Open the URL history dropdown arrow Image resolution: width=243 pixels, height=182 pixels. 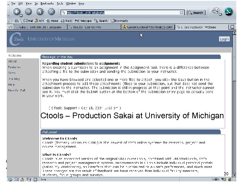pyautogui.click(x=182, y=13)
